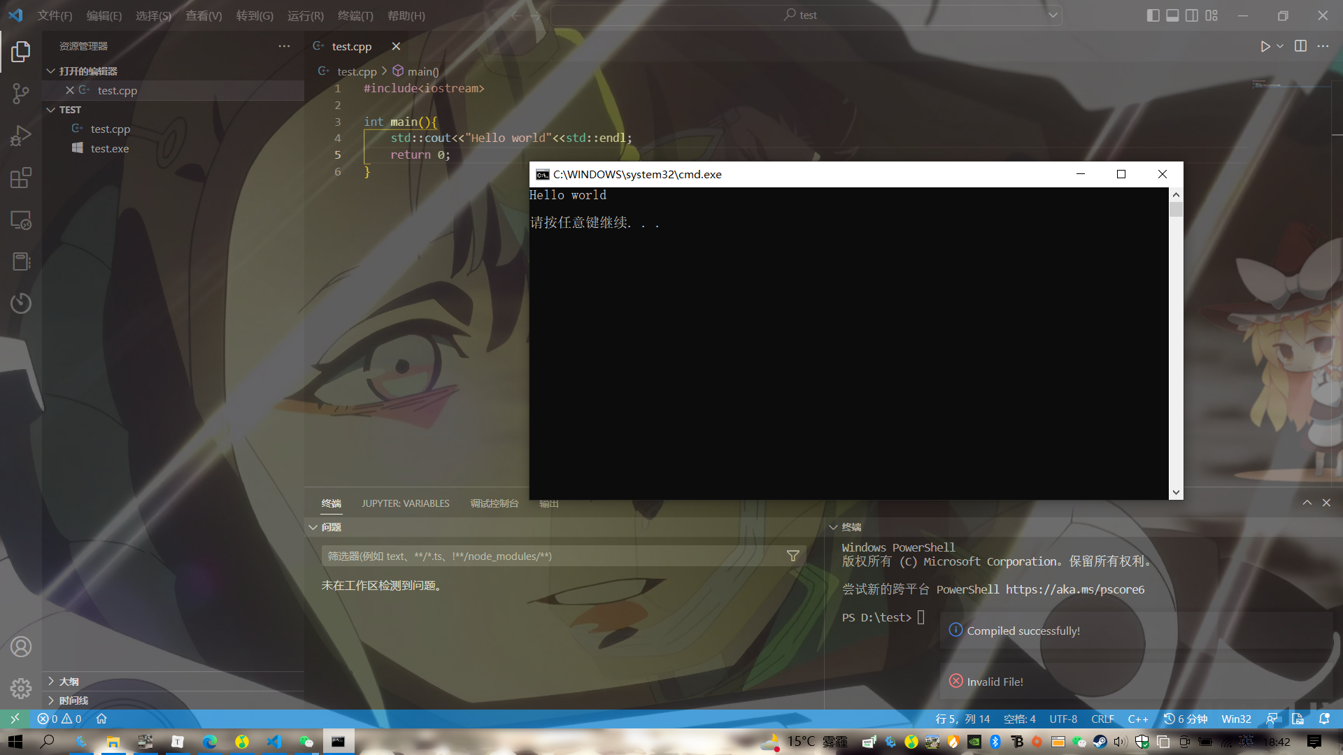This screenshot has width=1343, height=755.
Task: Split the editor to the right
Action: click(x=1300, y=46)
